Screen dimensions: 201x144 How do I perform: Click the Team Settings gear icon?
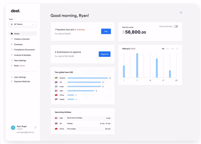pyautogui.click(x=12, y=60)
